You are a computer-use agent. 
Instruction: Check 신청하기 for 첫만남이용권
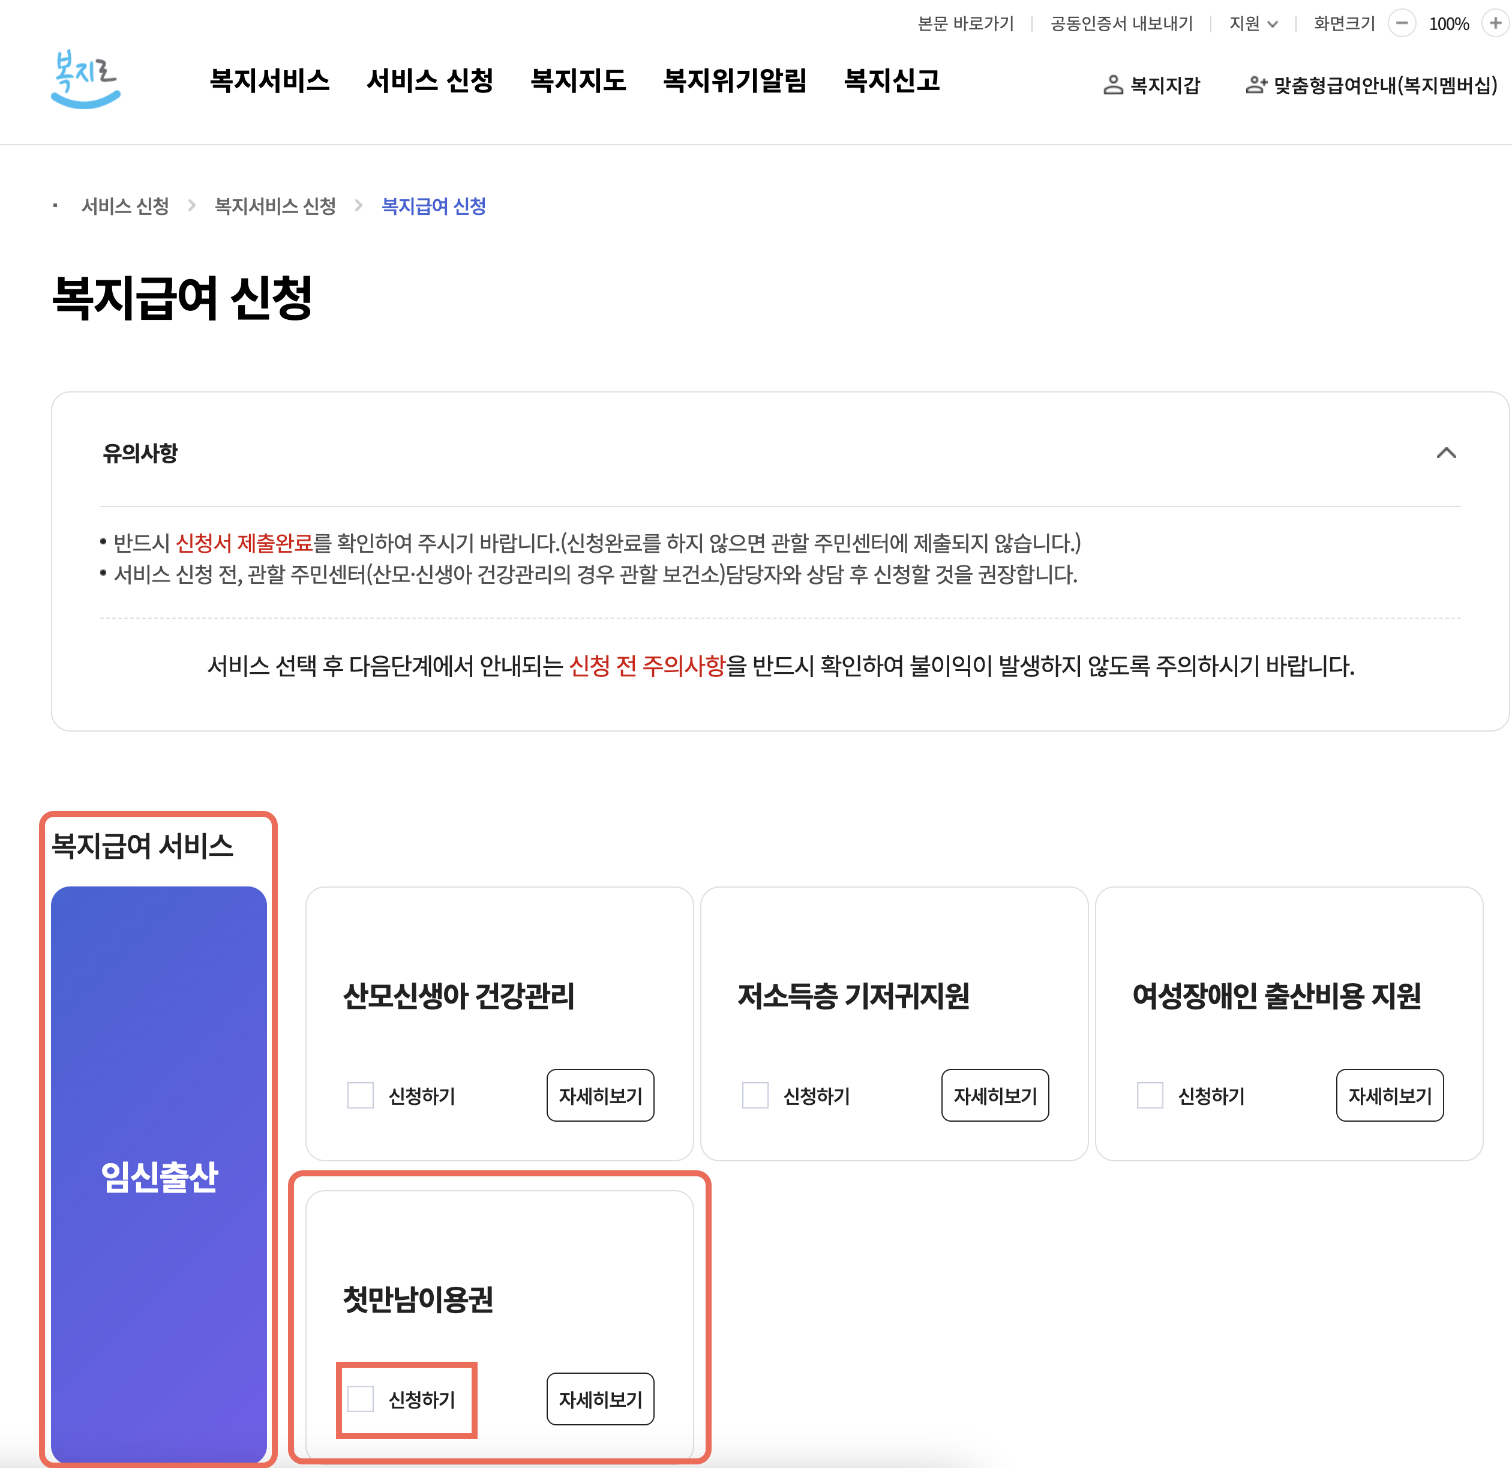[x=360, y=1398]
